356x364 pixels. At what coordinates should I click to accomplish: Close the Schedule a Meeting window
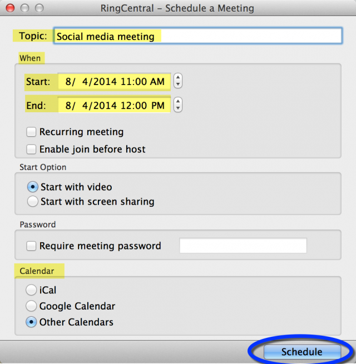click(12, 8)
